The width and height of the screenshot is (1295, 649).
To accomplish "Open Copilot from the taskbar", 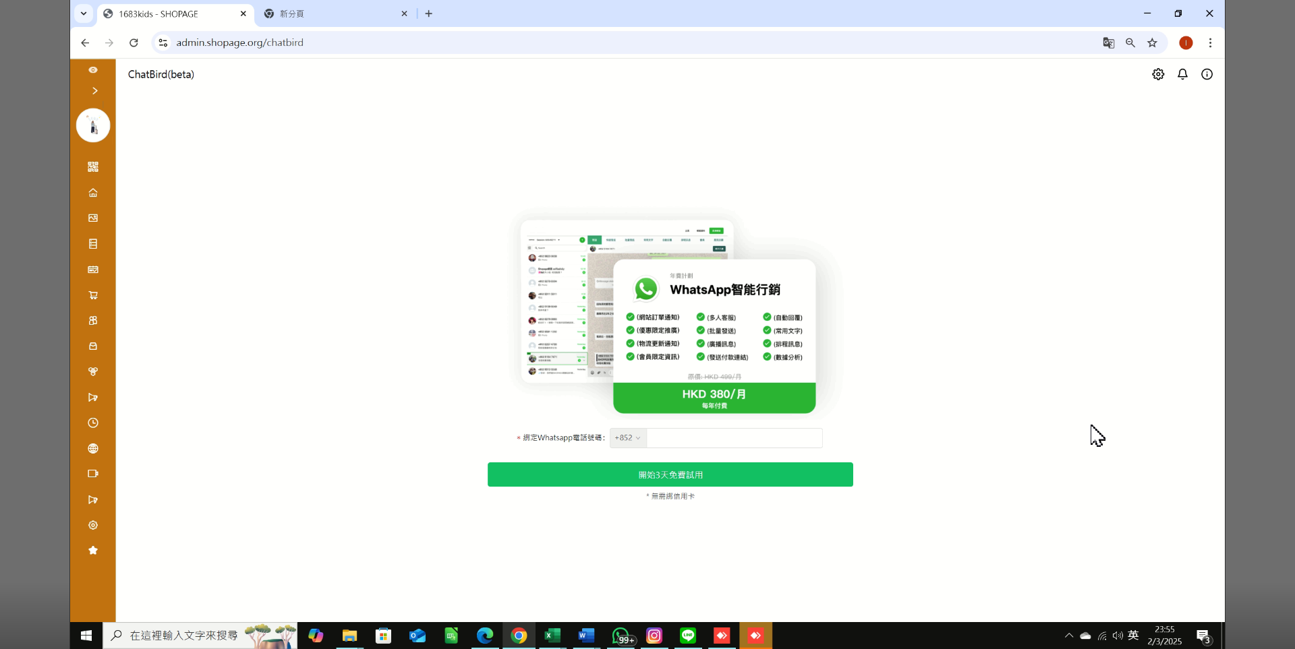I will (316, 636).
